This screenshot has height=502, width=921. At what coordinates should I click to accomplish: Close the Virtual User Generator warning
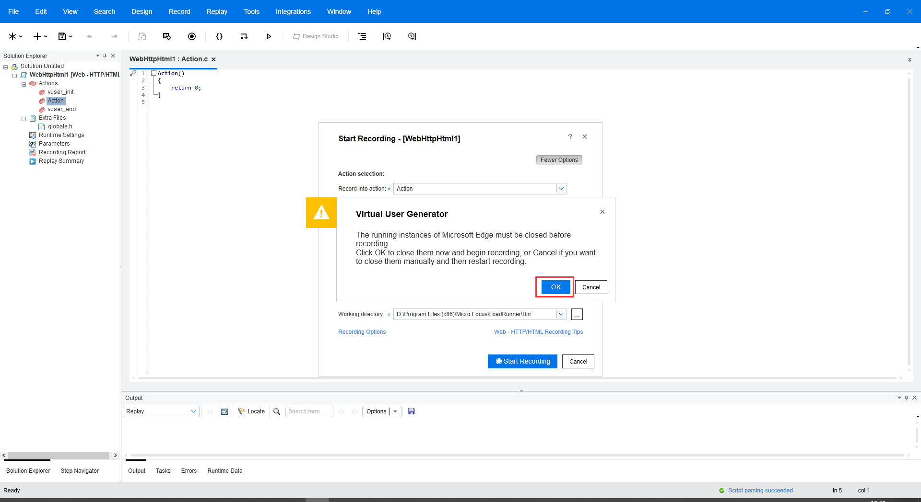[x=602, y=212]
